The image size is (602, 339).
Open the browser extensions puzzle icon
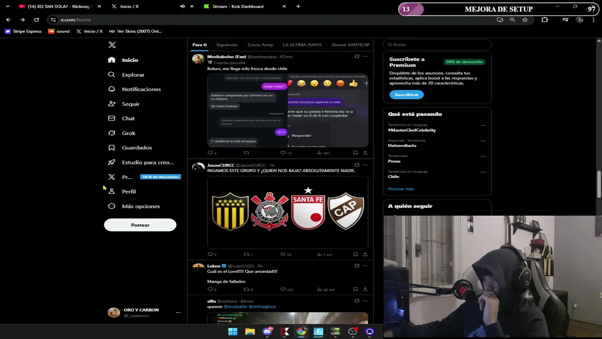point(545,20)
